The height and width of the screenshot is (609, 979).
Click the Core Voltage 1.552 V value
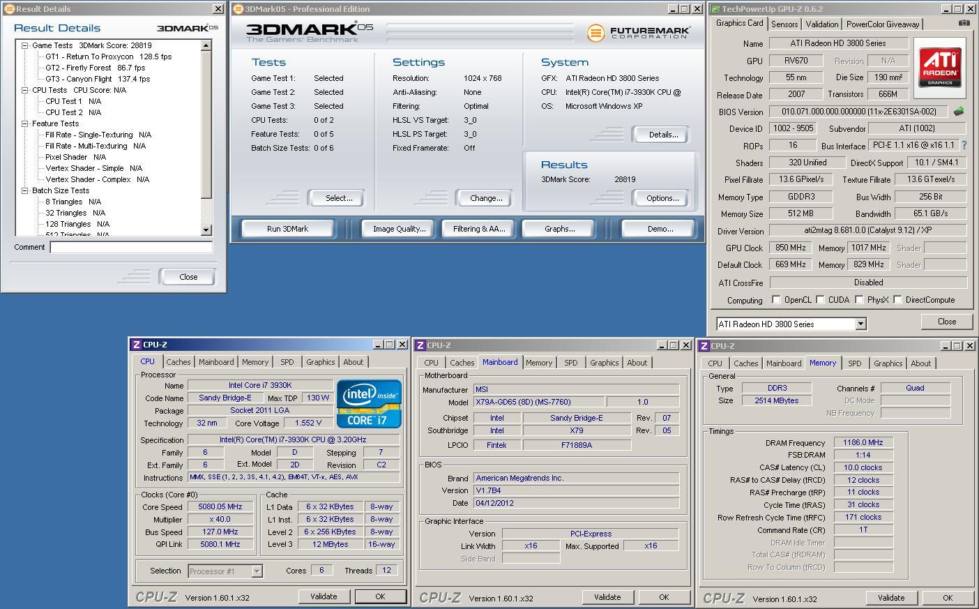coord(308,423)
